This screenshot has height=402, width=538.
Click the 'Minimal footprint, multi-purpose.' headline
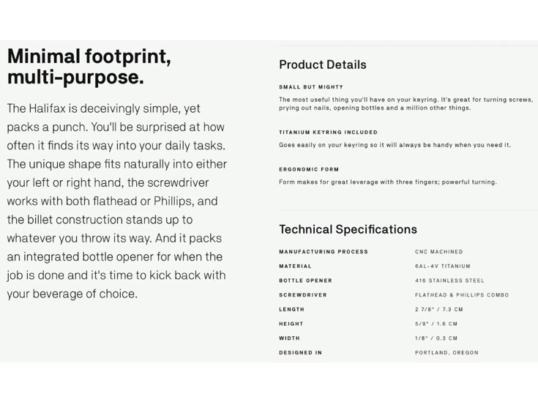click(89, 67)
